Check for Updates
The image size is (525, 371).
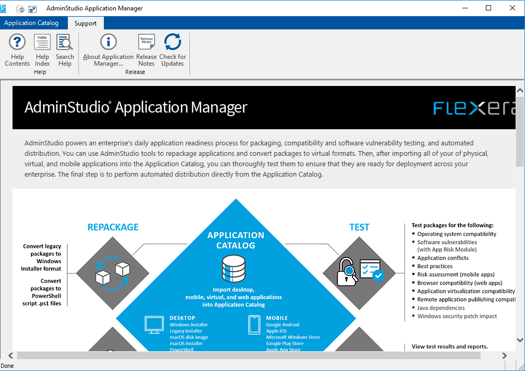(172, 50)
